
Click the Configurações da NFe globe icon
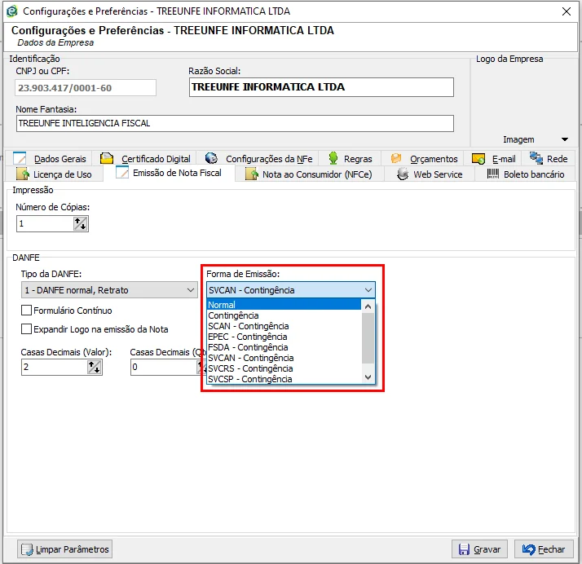211,158
